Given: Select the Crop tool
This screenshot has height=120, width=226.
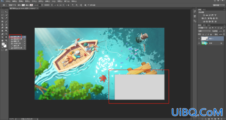Looking at the screenshot, I should coord(2,18).
